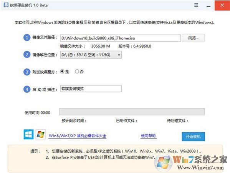Click the window title 软媒硬盘装机 1.0 Beta
230x173 pixels.
click(x=29, y=5)
